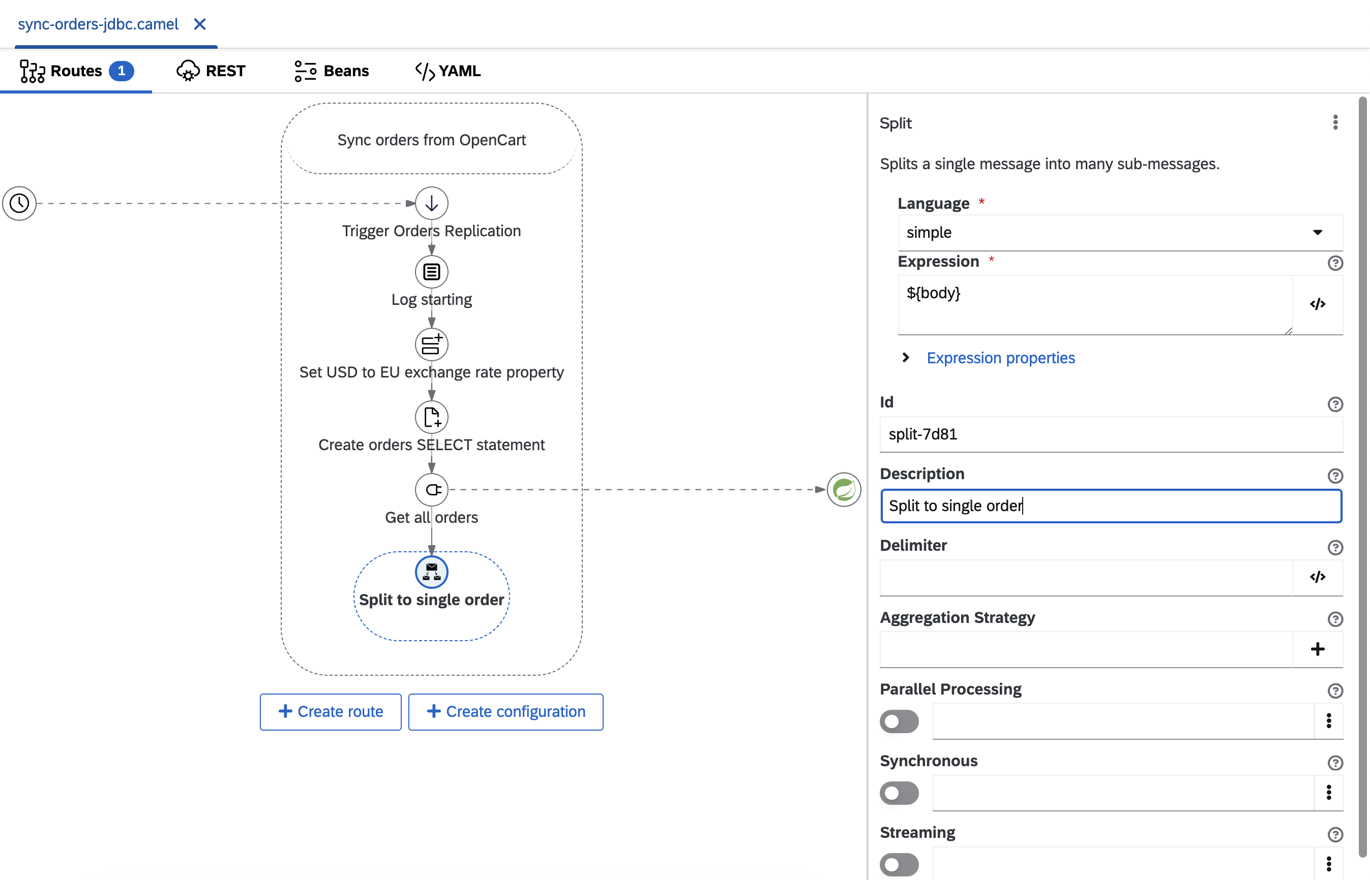Toggle the Parallel Processing switch
Screen dimensions: 1370x880
coord(899,721)
